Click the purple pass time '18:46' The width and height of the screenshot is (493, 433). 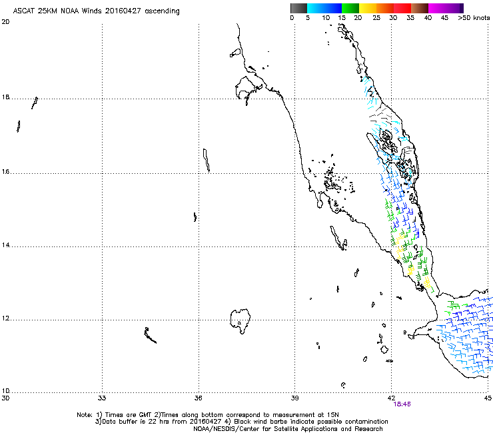(402, 404)
